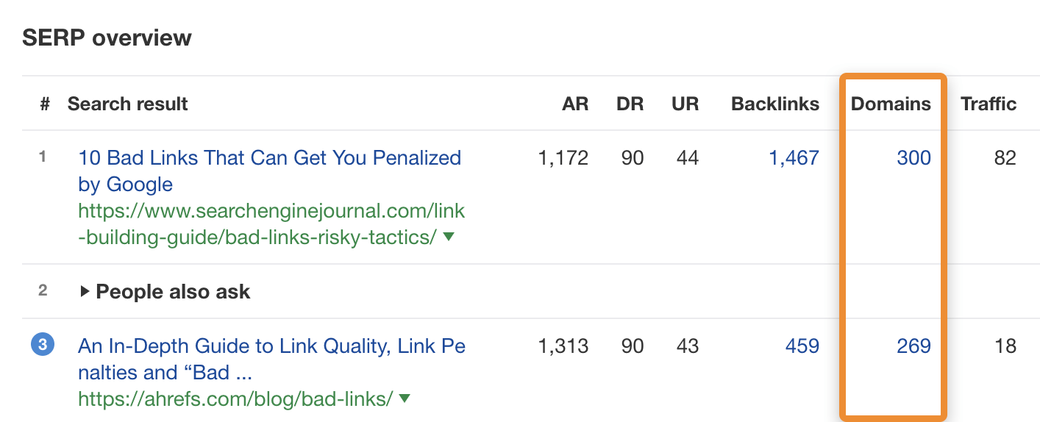The image size is (1040, 422).
Task: Click the Search result column header
Action: (x=128, y=104)
